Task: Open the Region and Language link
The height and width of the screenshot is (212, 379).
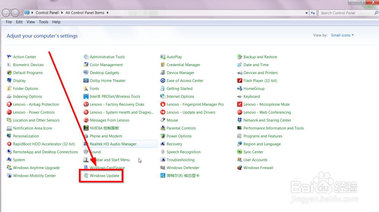Action: click(262, 144)
